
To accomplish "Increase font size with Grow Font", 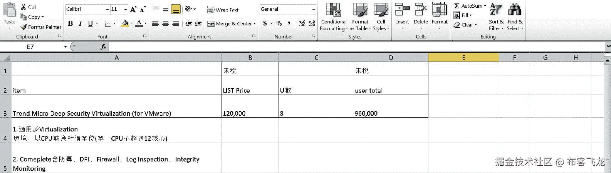I will 133,9.
